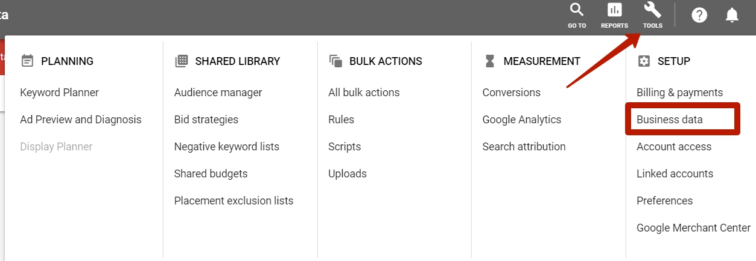Open Google Merchant Center
Screen dimensions: 756x261
pos(694,228)
